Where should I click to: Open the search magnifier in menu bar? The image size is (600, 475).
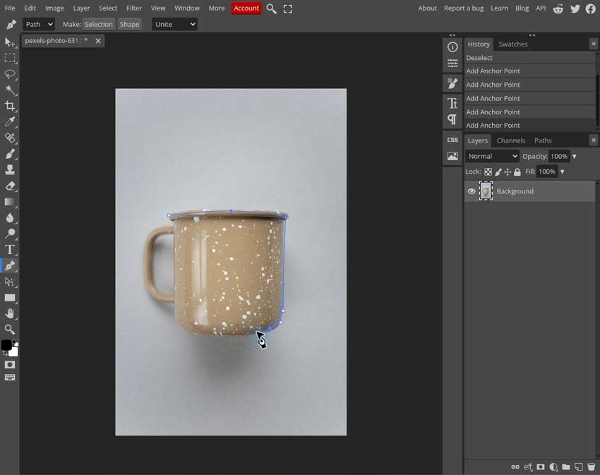271,8
